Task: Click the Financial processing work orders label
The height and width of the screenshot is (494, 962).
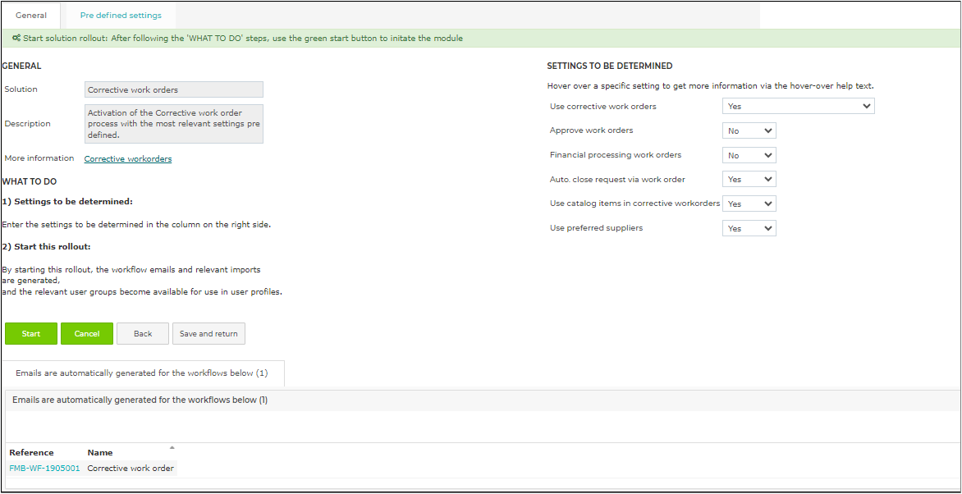Action: click(616, 155)
